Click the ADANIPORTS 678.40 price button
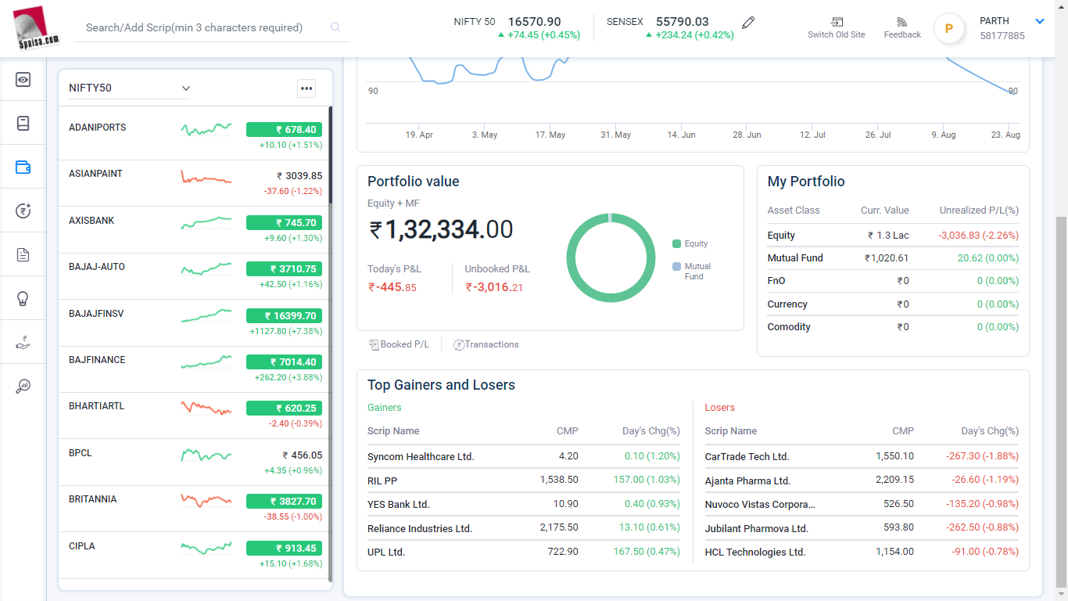This screenshot has height=601, width=1068. click(284, 130)
